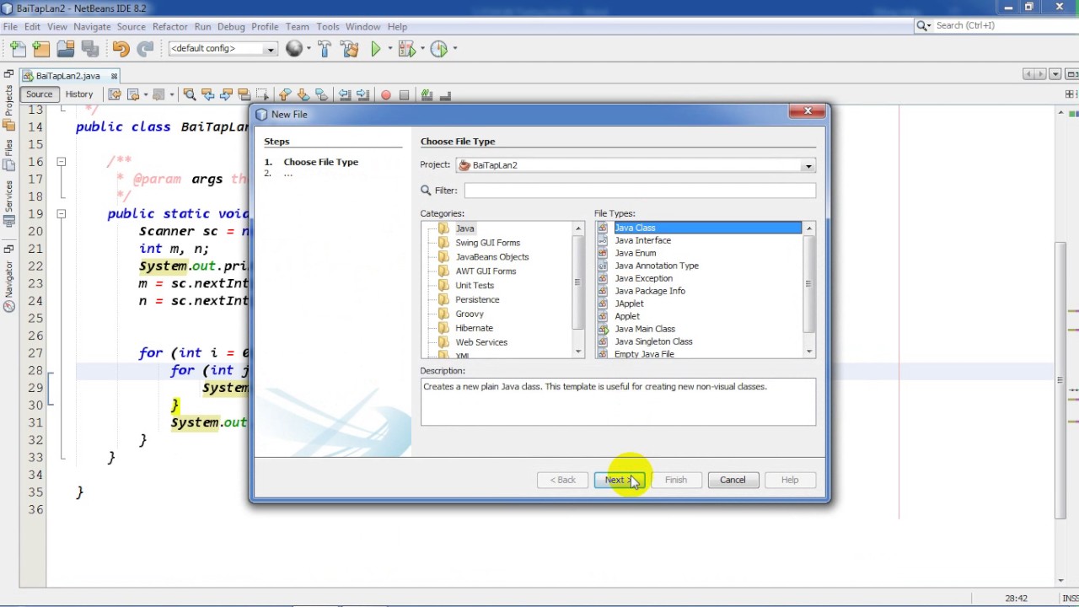Open the Tools menu
Image resolution: width=1079 pixels, height=607 pixels.
point(328,27)
